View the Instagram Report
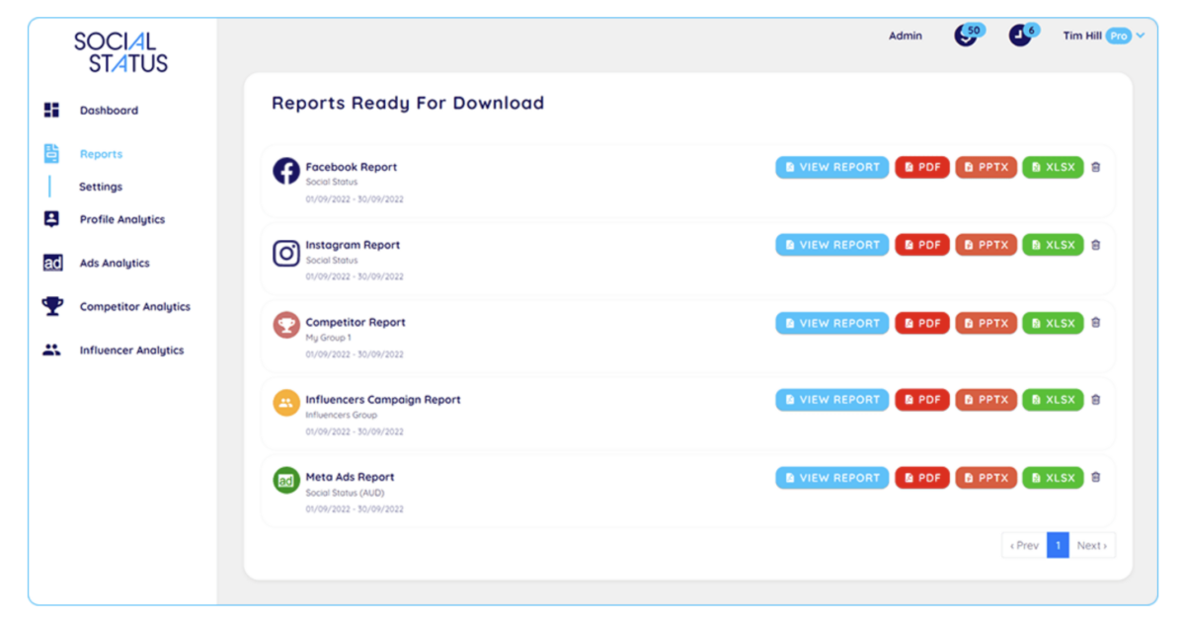1185x624 pixels. (831, 244)
